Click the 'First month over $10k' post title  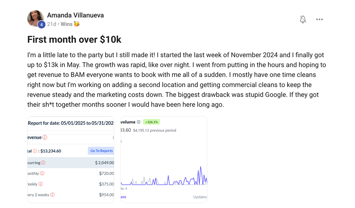point(74,40)
